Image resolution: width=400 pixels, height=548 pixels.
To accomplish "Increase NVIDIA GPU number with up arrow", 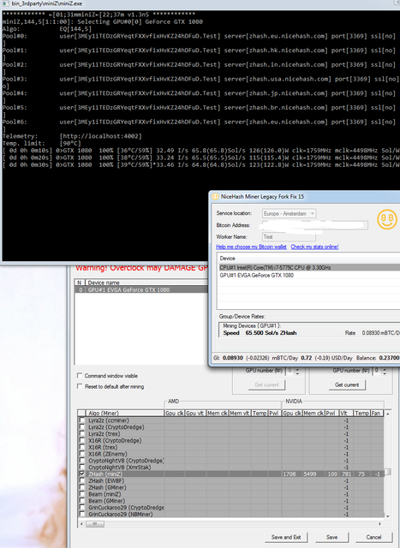I will point(385,369).
